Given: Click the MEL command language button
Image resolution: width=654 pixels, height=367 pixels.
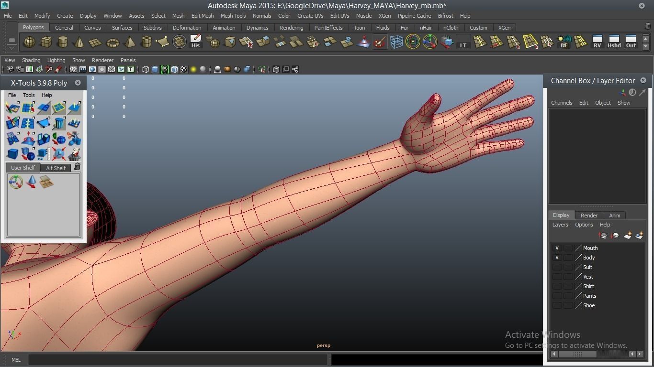Looking at the screenshot, I should pos(16,360).
